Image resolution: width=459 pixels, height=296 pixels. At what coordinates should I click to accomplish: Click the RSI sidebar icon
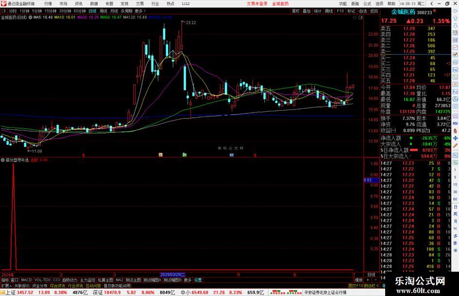tap(455, 123)
